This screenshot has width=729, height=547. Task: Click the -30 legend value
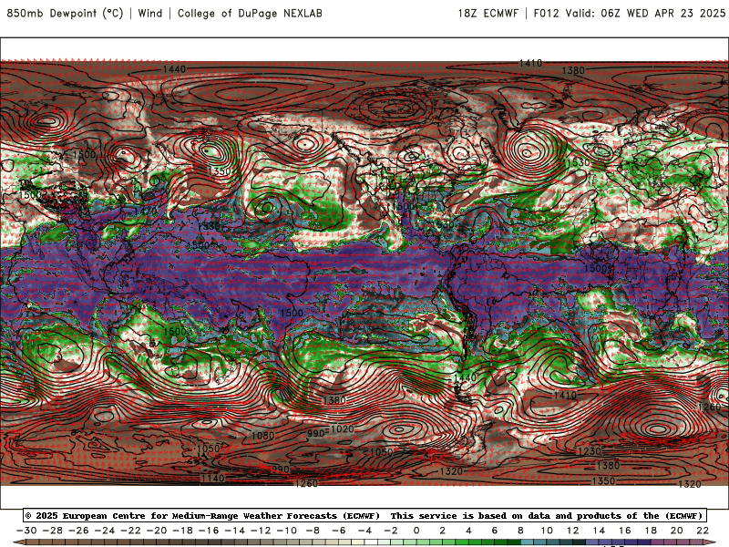click(x=26, y=531)
